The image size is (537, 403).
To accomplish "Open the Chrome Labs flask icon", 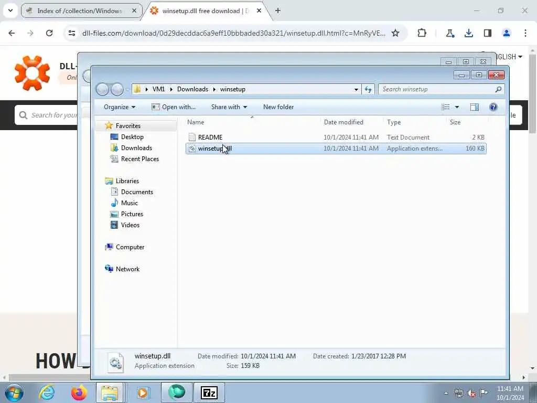I will (x=449, y=33).
